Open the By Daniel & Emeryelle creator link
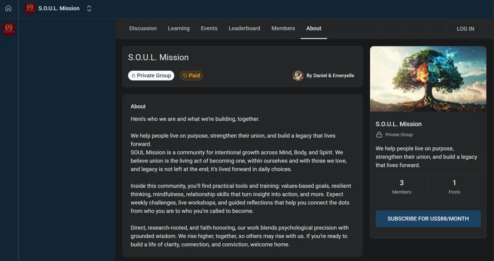The width and height of the screenshot is (494, 261). pyautogui.click(x=330, y=76)
